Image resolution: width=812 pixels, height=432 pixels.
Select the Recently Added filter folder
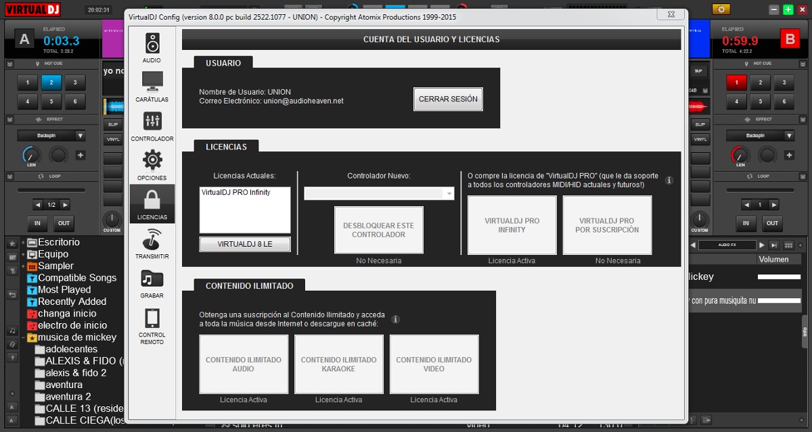(66, 302)
